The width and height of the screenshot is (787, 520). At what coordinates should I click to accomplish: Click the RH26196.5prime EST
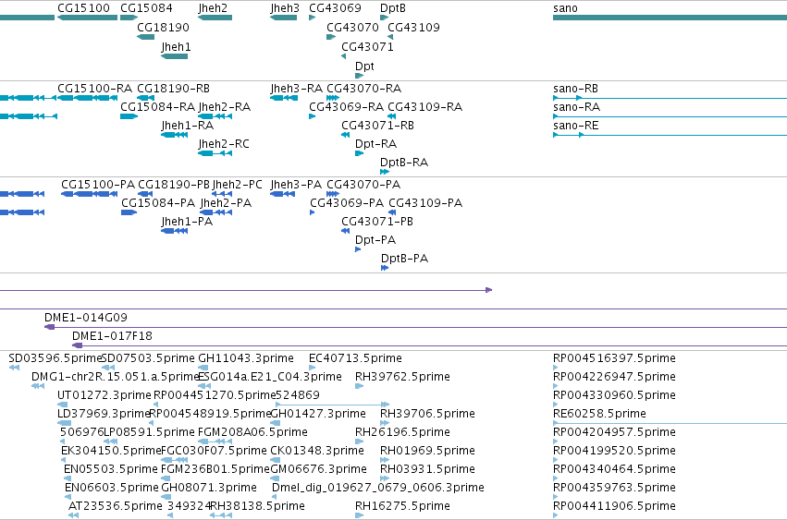(360, 442)
